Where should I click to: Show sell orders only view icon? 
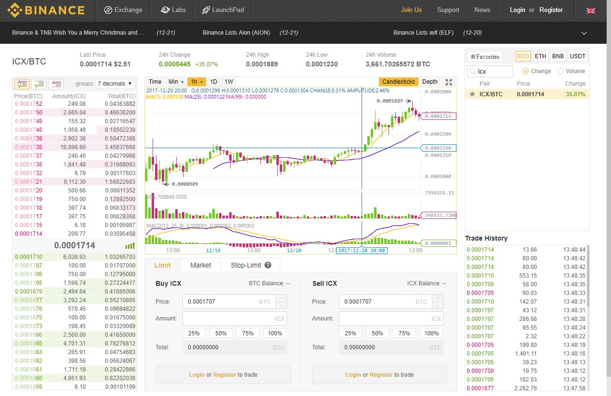56,84
